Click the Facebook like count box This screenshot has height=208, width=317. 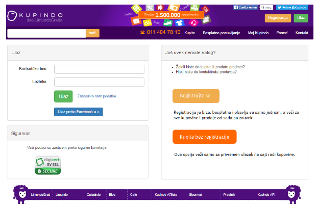pyautogui.click(x=266, y=8)
